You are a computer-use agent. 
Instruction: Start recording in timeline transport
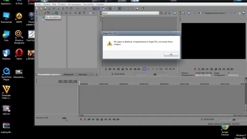coord(81,119)
